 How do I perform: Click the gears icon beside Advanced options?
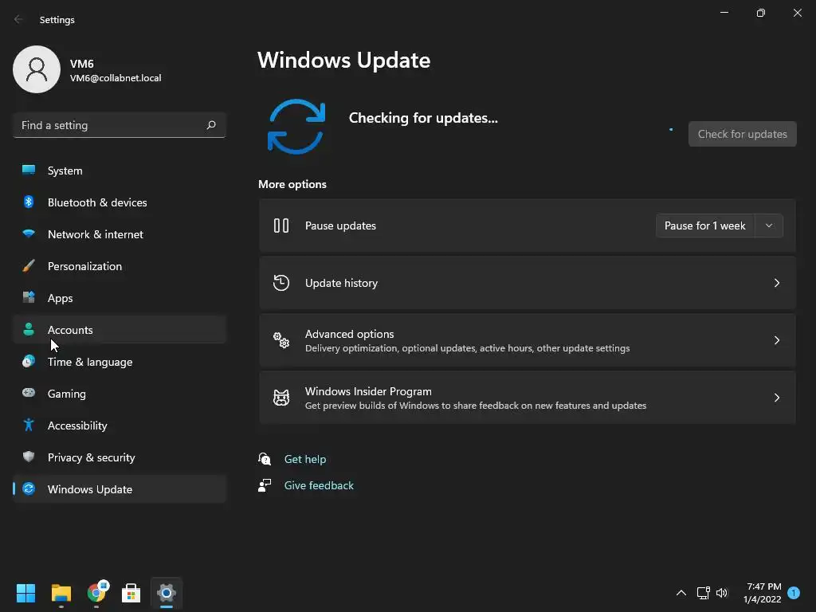coord(281,339)
